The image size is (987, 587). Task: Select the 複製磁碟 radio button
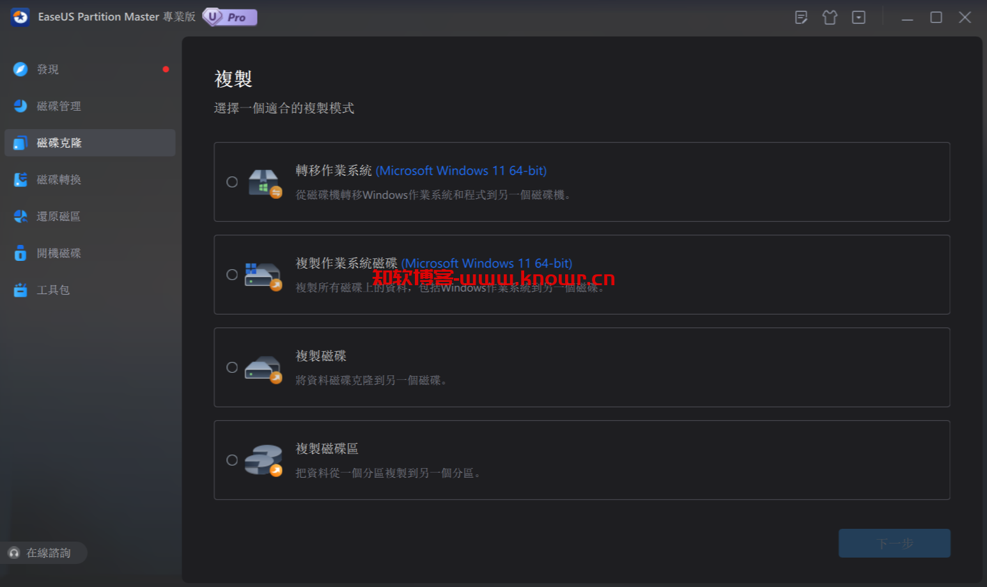tap(232, 368)
